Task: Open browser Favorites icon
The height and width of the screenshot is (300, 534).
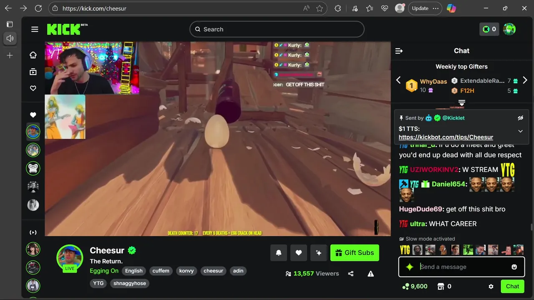Action: (x=370, y=8)
